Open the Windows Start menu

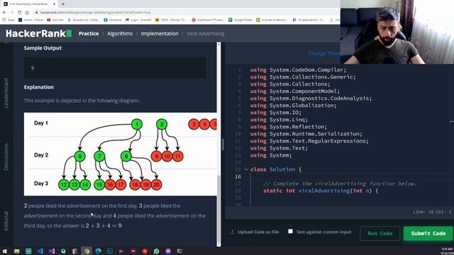point(5,251)
